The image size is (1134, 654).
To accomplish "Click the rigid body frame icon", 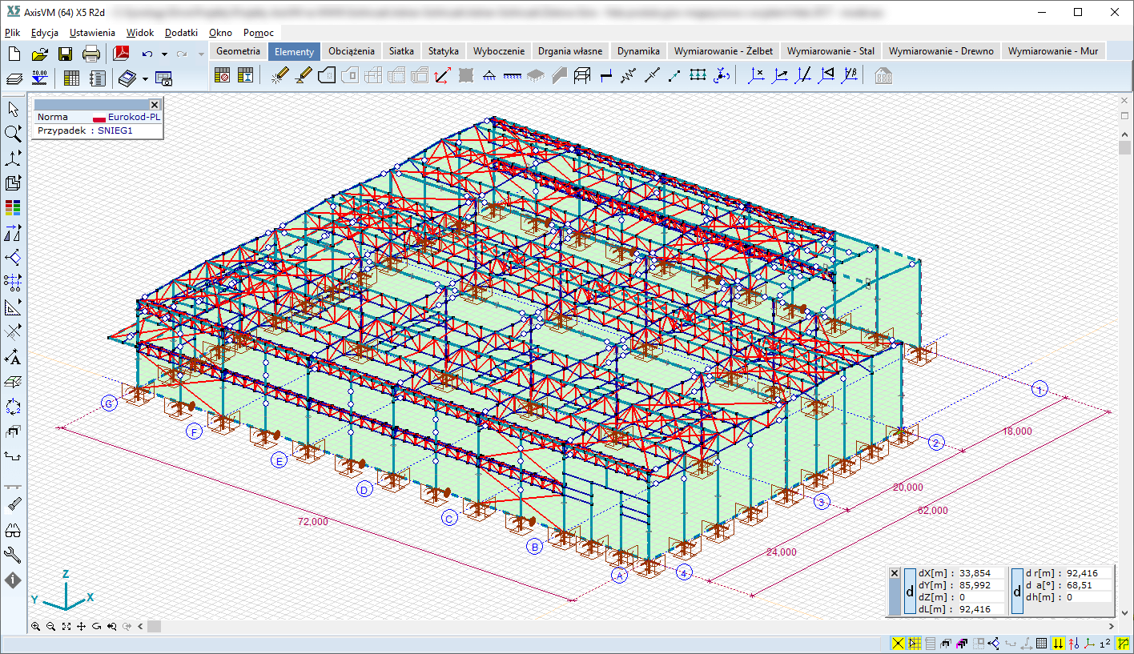I will (582, 76).
